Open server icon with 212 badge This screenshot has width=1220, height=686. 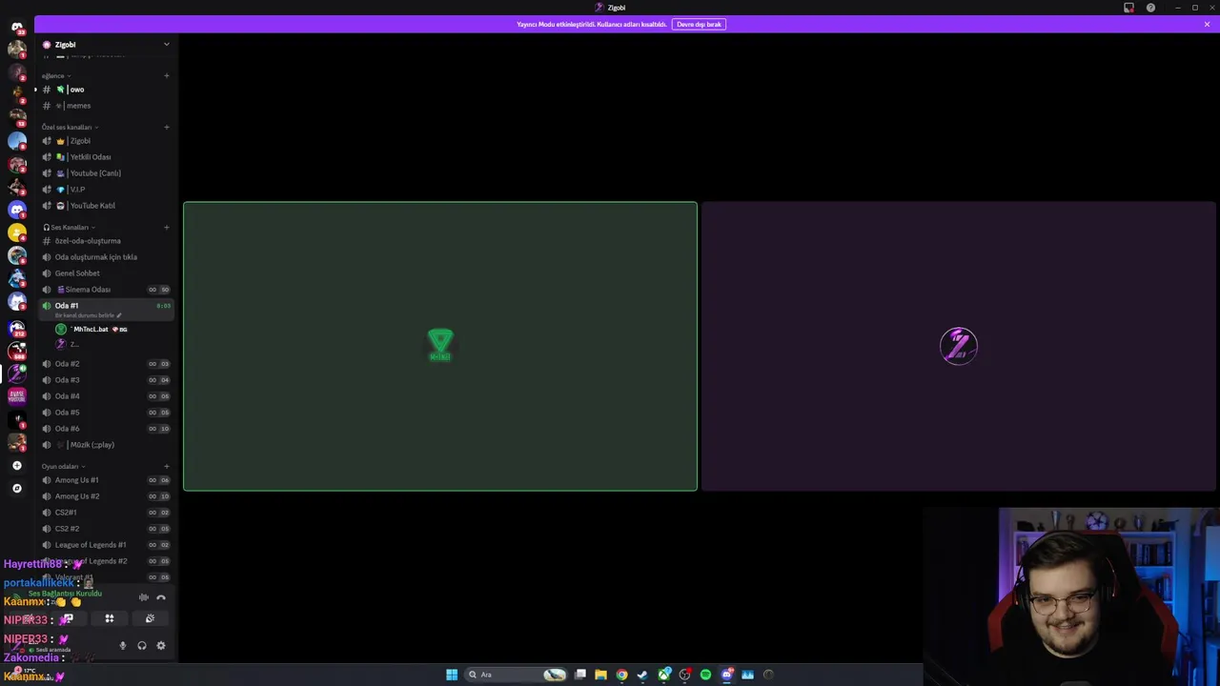[x=16, y=327]
